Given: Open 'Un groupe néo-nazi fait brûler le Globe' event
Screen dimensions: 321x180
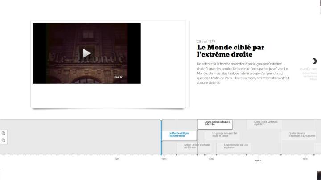Looking at the screenshot, I should [x=225, y=134].
